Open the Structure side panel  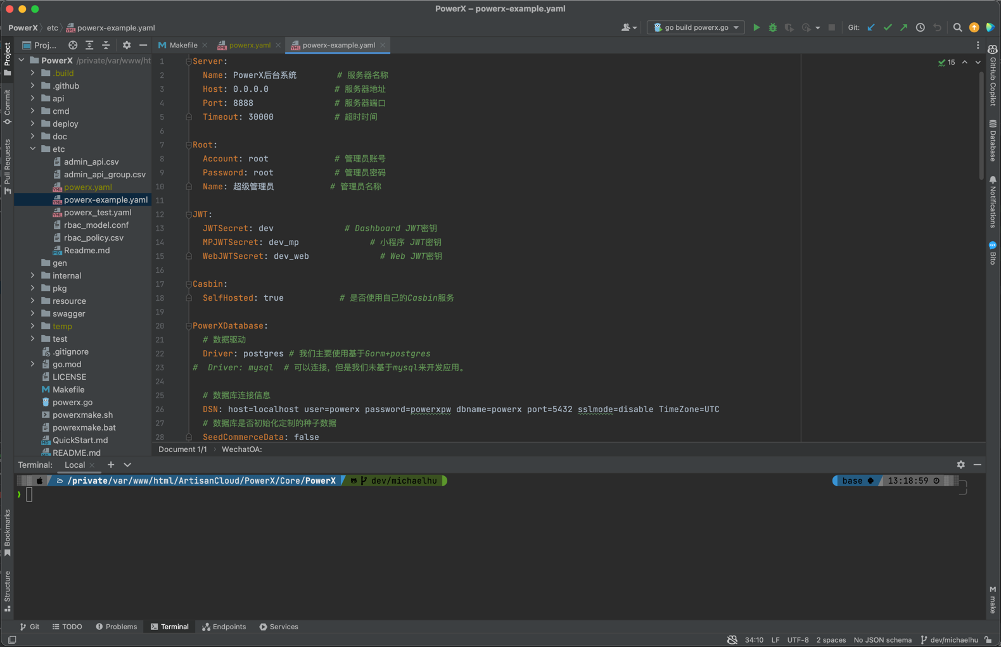tap(8, 591)
